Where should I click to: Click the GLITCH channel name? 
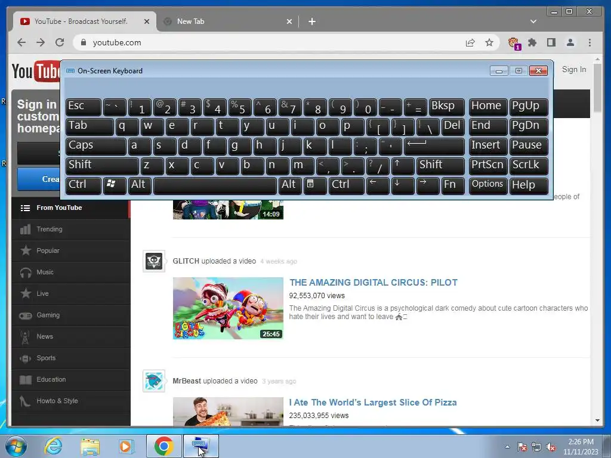(186, 261)
